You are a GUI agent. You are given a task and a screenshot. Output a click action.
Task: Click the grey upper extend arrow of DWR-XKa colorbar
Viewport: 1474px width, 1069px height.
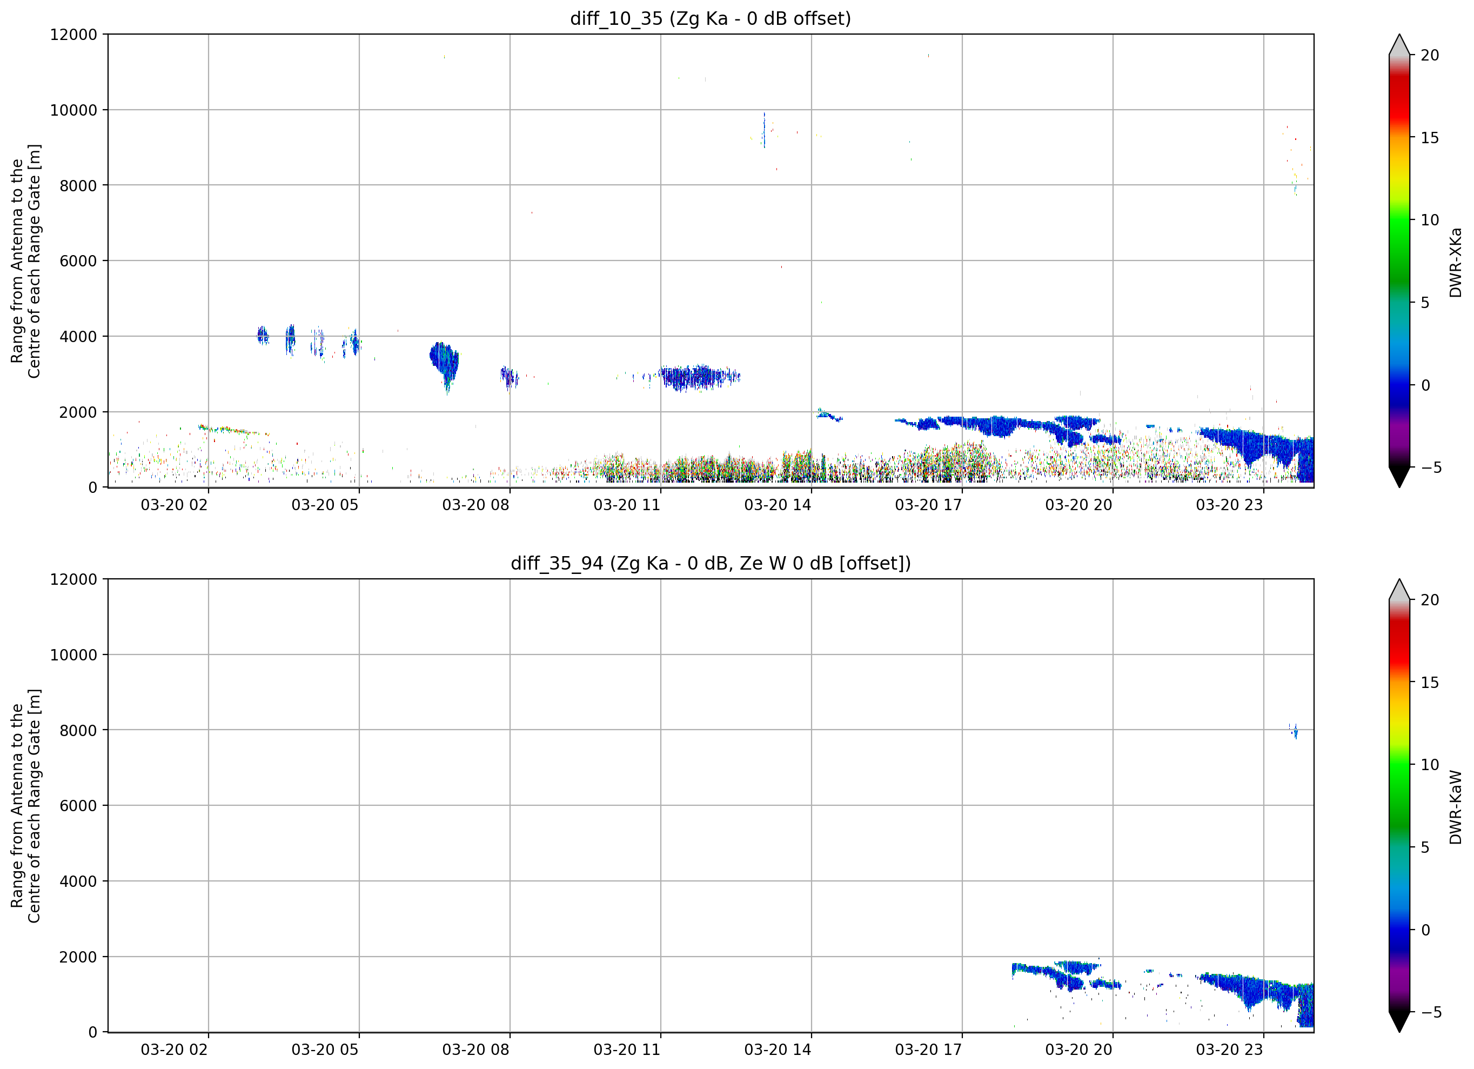[1399, 45]
